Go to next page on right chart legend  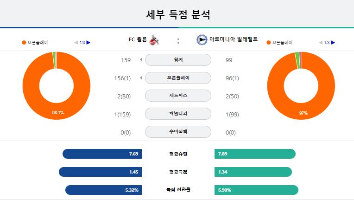tap(333, 43)
